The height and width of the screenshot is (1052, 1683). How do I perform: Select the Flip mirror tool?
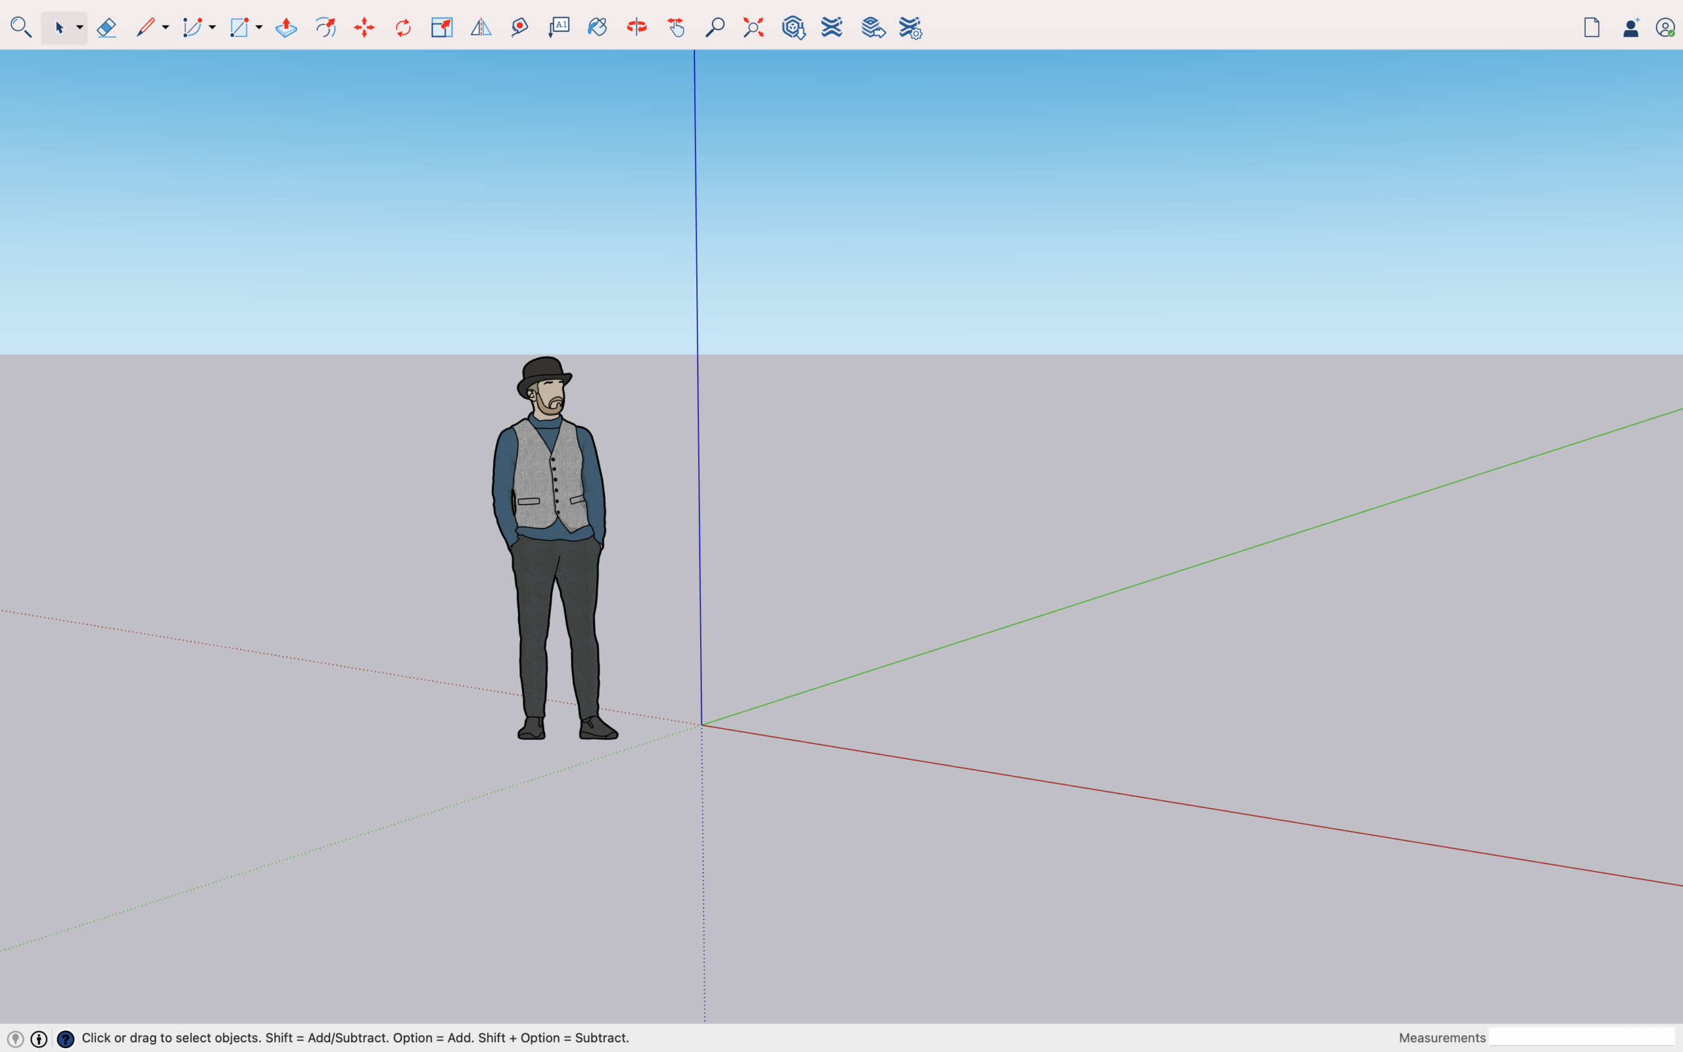(481, 28)
